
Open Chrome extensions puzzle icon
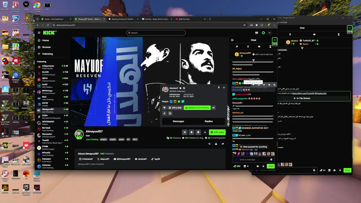(x=262, y=25)
